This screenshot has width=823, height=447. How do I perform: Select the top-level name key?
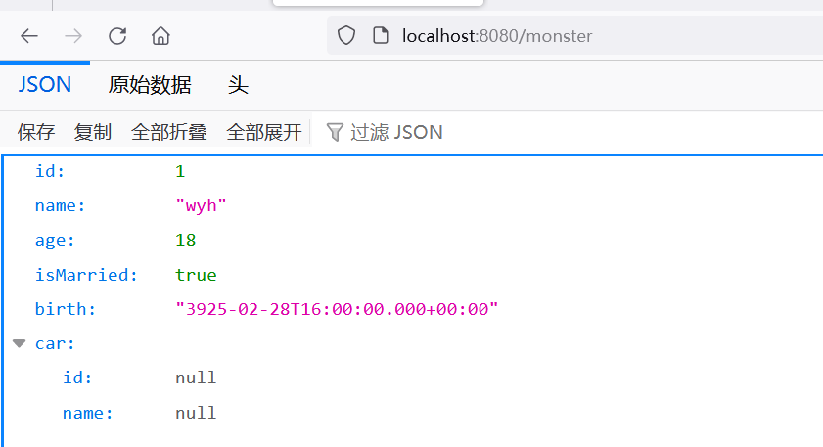coord(60,206)
